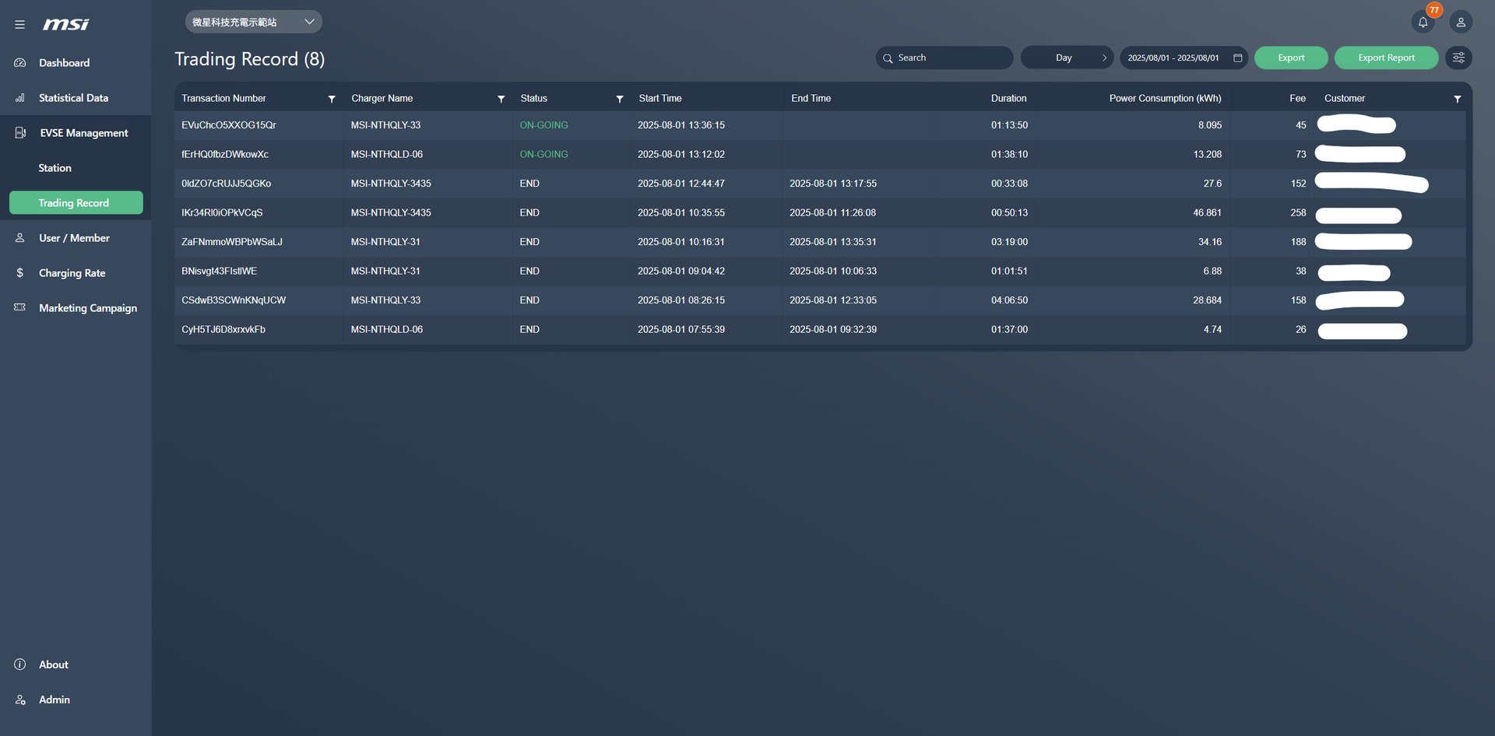Click the calendar icon in date range
Screen dimensions: 1495x736
[x=1237, y=58]
